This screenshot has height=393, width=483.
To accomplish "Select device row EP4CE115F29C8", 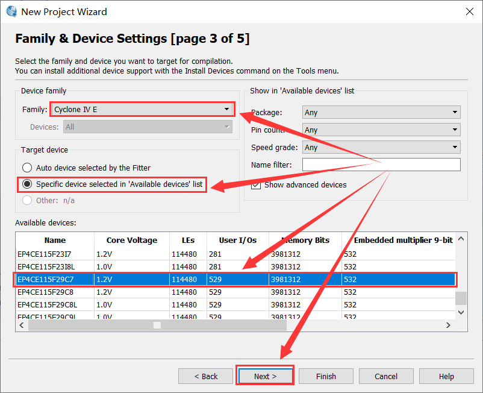I will click(235, 292).
